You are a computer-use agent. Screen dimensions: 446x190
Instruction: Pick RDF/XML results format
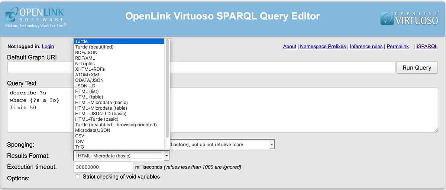tap(119, 58)
